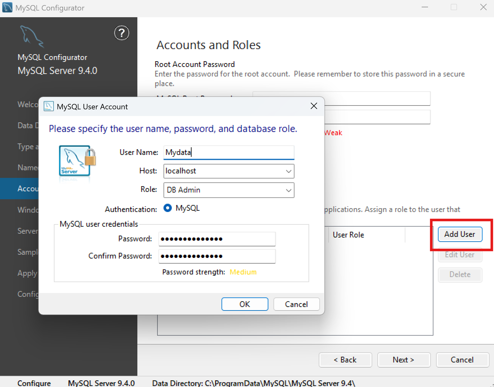
Task: Cancel the configurator wizard
Action: click(462, 360)
